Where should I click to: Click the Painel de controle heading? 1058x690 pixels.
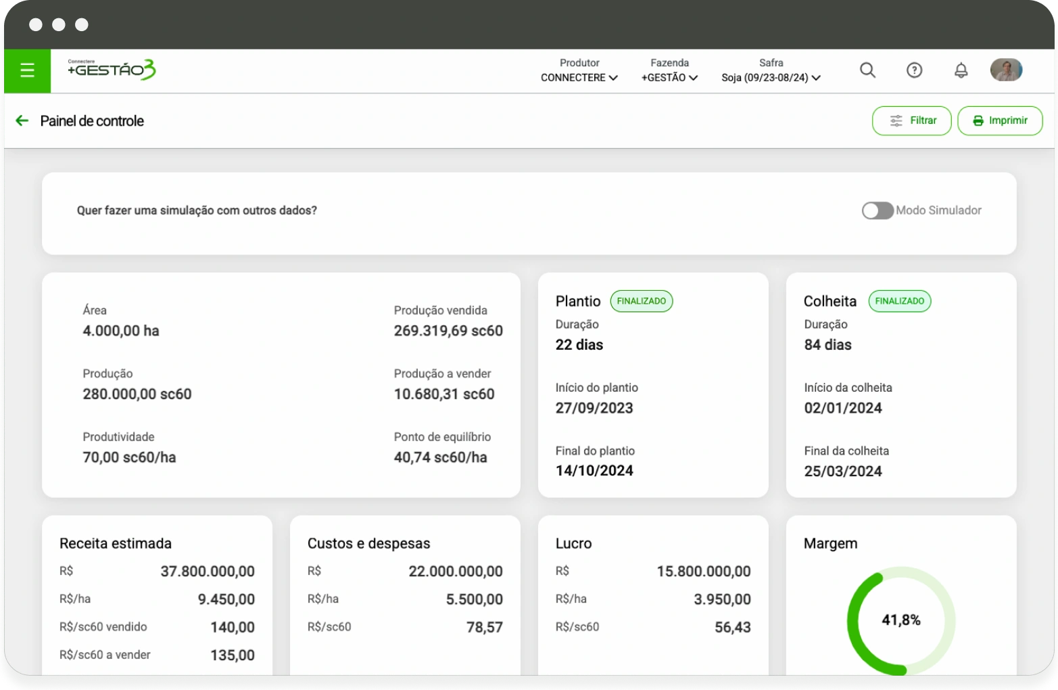pos(92,121)
